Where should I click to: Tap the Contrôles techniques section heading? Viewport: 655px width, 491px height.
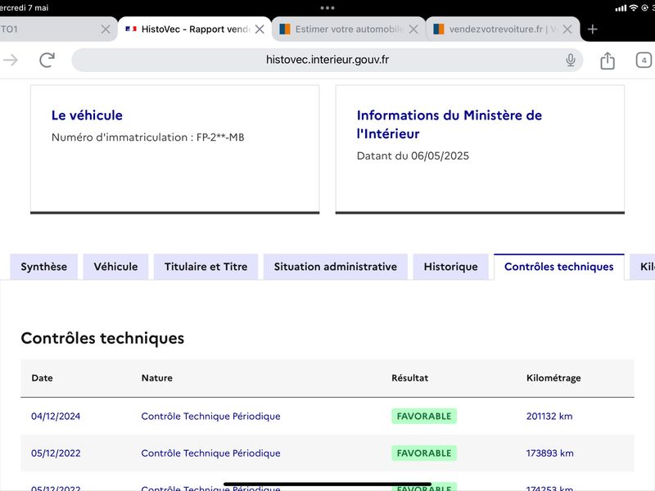pos(102,338)
